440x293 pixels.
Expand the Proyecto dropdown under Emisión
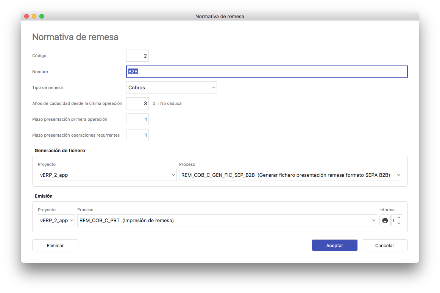point(56,220)
